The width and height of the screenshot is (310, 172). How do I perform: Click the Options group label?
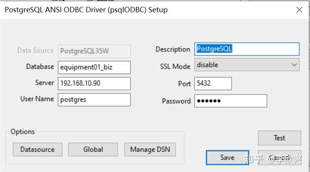(22, 132)
